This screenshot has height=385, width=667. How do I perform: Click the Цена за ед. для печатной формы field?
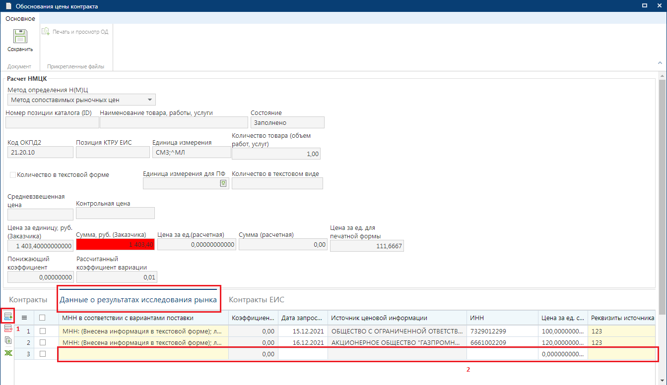pos(367,246)
